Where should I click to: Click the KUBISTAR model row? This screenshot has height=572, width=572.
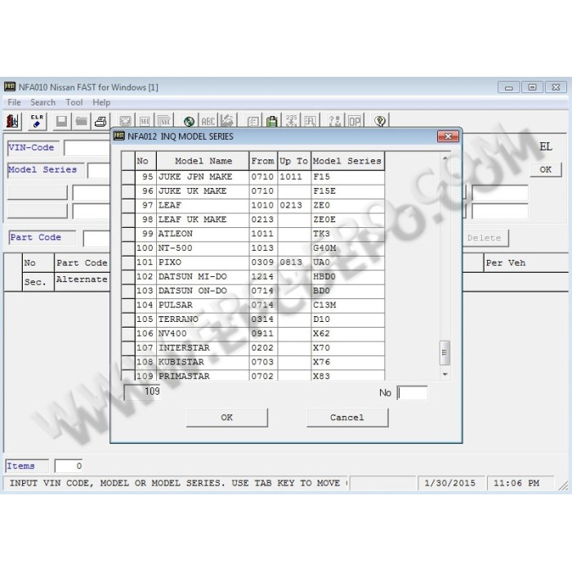(x=252, y=362)
